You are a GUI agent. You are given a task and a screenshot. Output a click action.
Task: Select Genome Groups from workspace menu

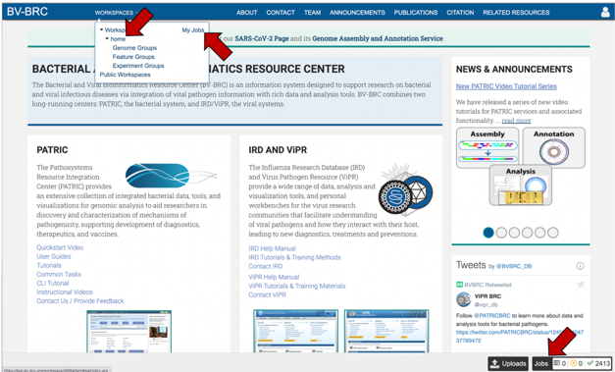pyautogui.click(x=134, y=48)
